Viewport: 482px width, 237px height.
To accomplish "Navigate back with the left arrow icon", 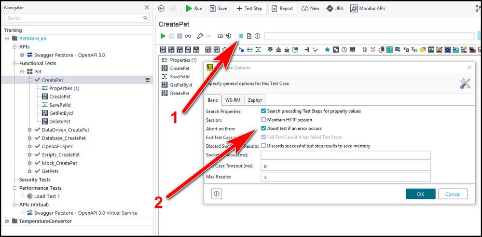I will point(161,8).
